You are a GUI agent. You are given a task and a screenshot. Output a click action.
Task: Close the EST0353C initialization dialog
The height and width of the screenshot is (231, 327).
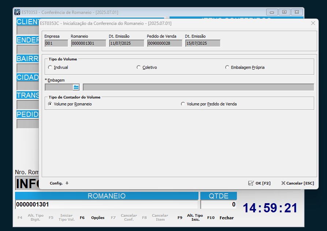313,23
